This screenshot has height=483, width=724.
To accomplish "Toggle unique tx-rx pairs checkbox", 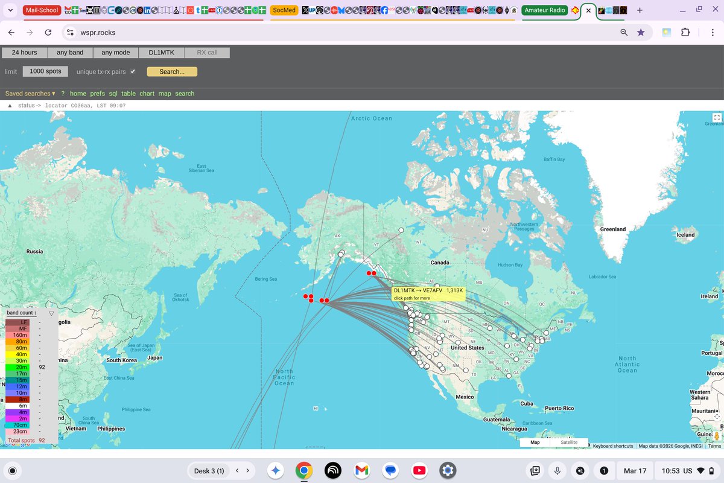I will 133,71.
